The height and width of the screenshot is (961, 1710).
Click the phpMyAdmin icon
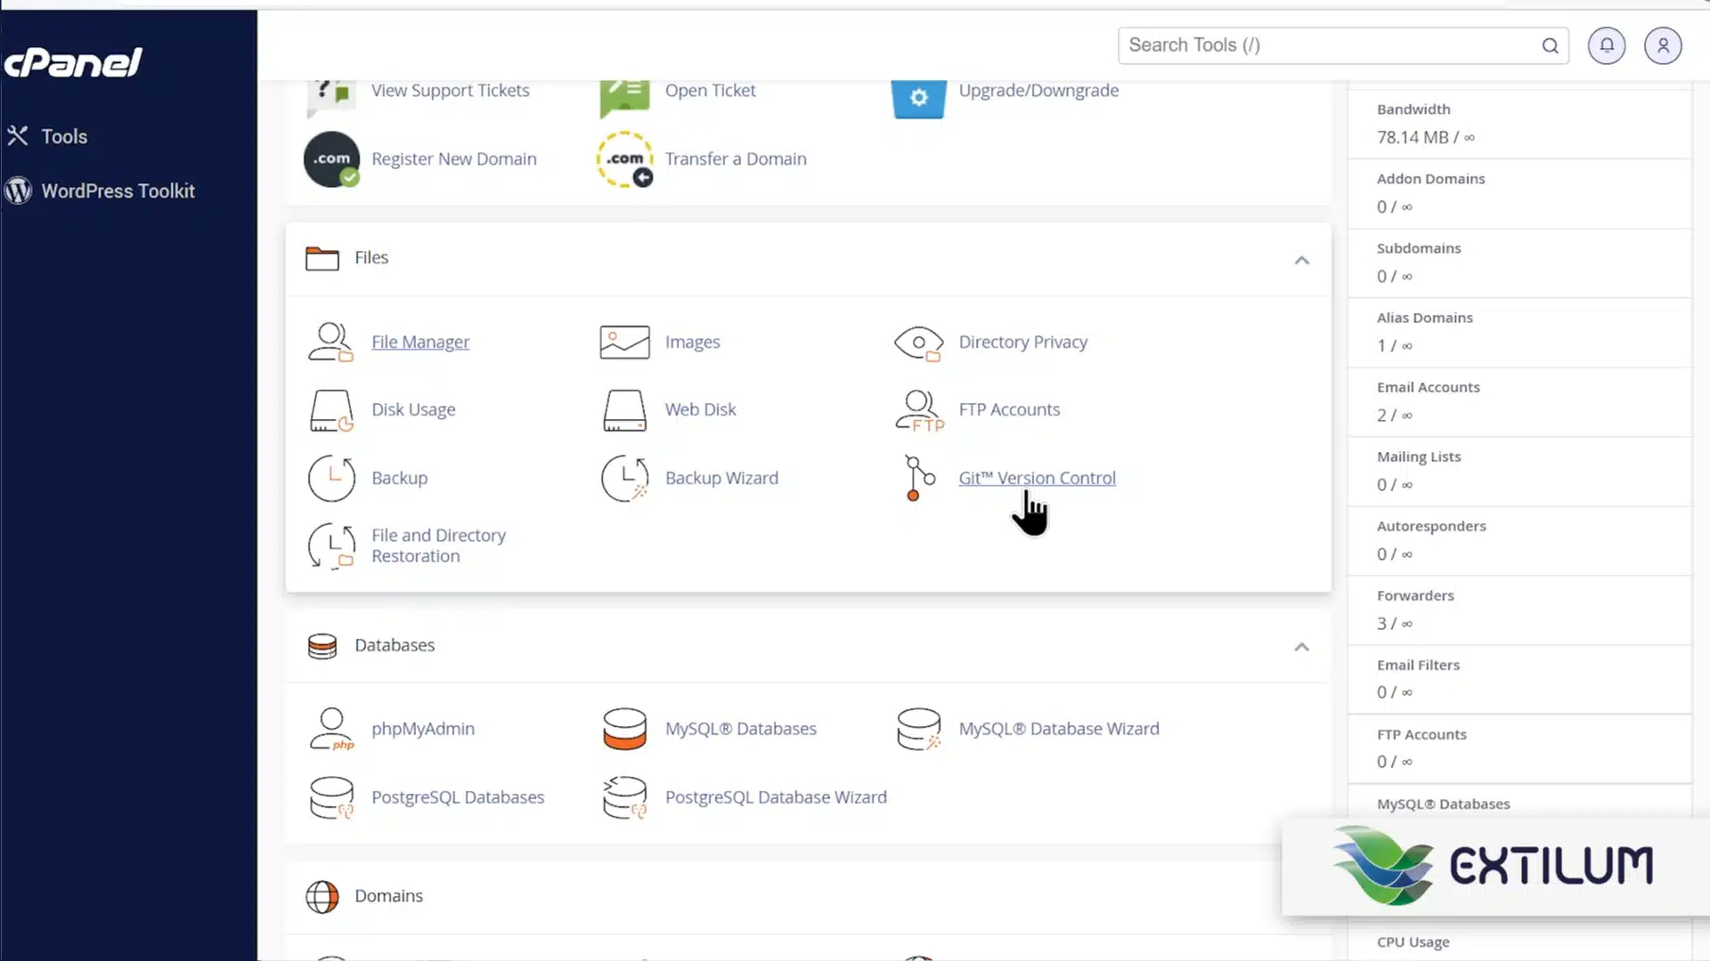331,729
